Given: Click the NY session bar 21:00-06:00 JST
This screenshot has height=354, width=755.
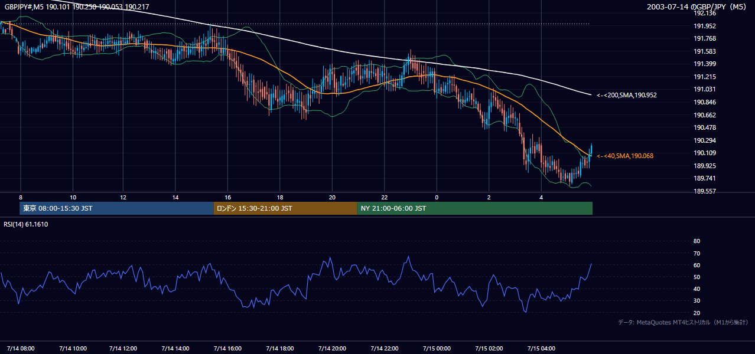Looking at the screenshot, I should (x=475, y=208).
